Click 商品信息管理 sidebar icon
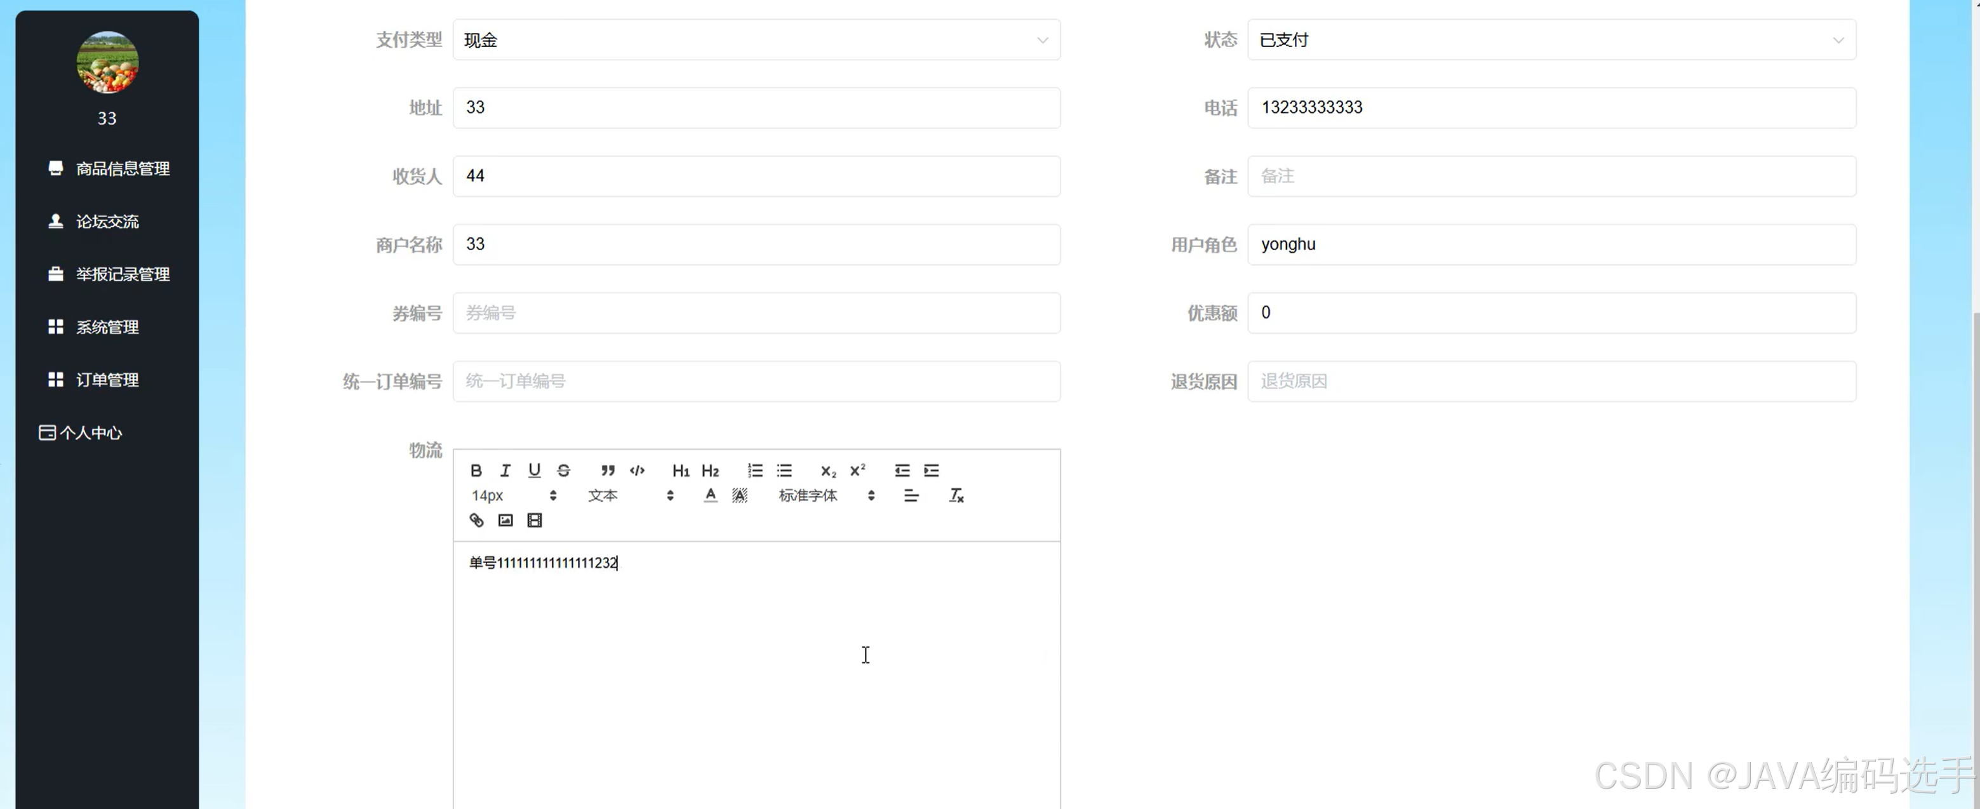This screenshot has width=1980, height=809. [x=55, y=168]
